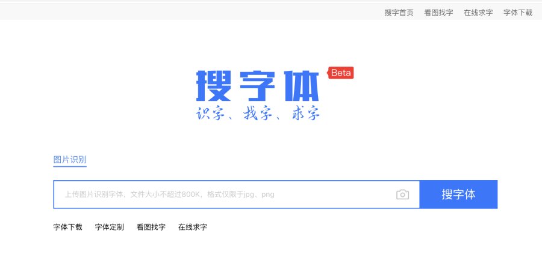
Task: Click the camera upload icon in search box
Action: (402, 195)
